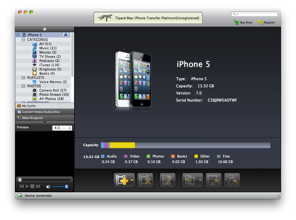
Task: Click the gear settings icon above the device tree
Action: coord(45,29)
